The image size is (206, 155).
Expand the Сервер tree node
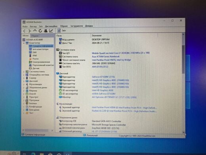pyautogui.click(x=24, y=78)
